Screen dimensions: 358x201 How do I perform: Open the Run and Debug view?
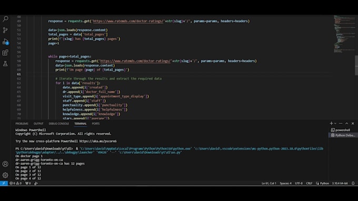[x=5, y=41]
